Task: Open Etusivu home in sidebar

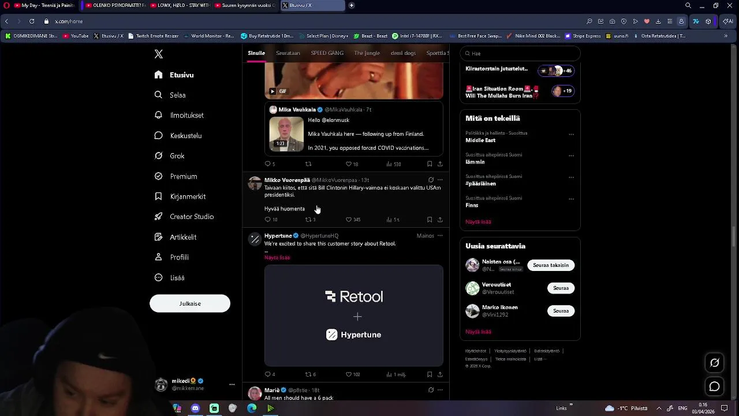Action: click(x=174, y=75)
